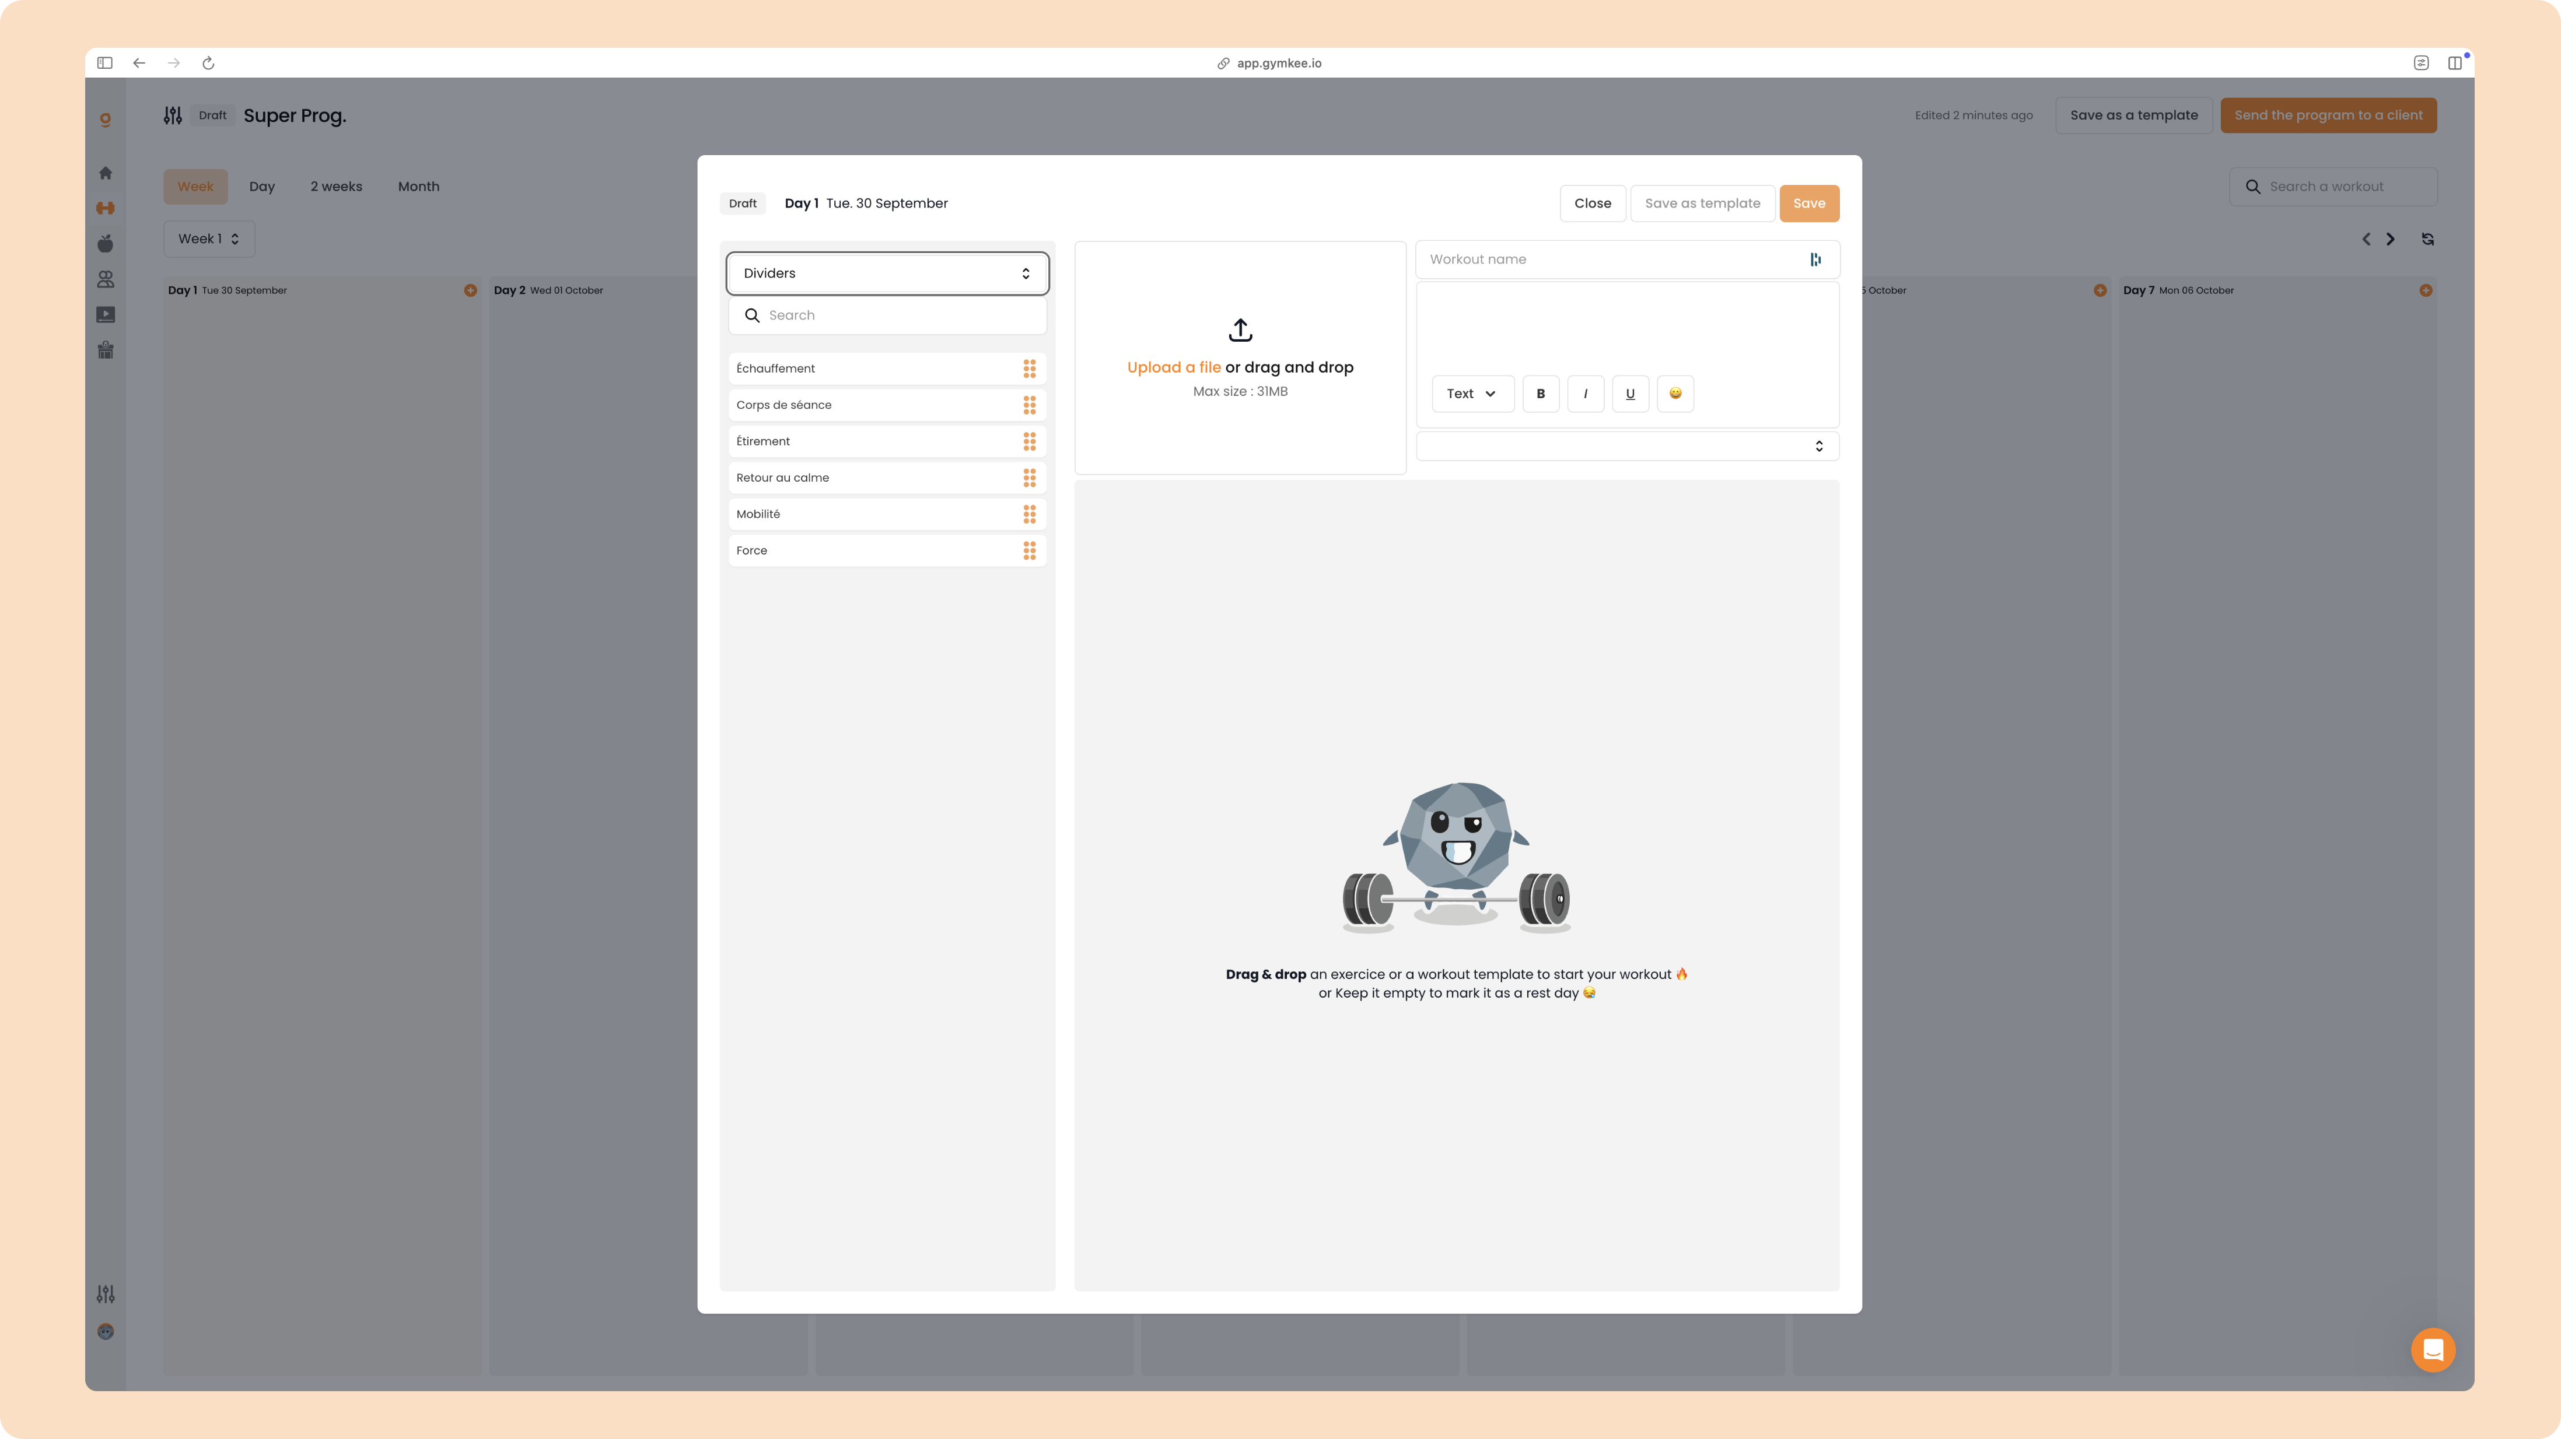This screenshot has height=1439, width=2561.
Task: Click the Gymkee logo at sidebar top
Action: click(x=106, y=120)
